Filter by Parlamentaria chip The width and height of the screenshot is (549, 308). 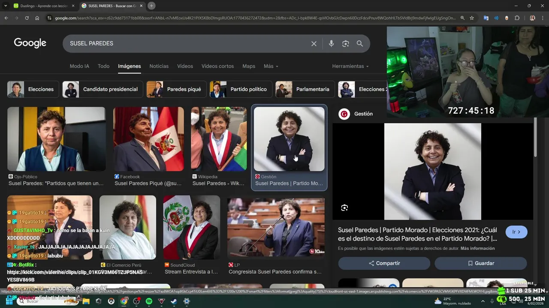click(305, 89)
